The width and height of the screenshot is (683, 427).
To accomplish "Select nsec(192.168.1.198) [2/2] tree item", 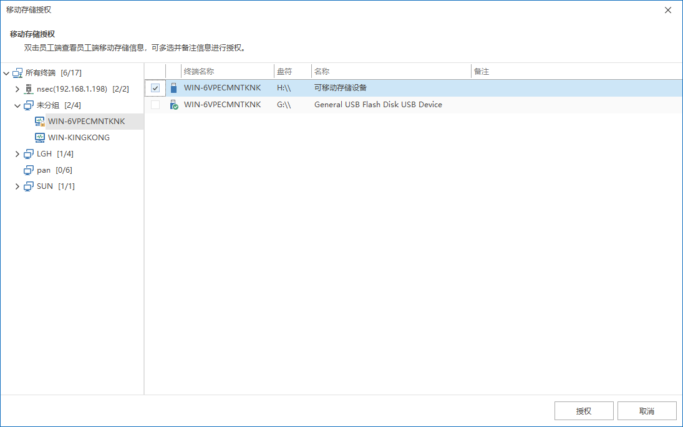I will (x=83, y=89).
